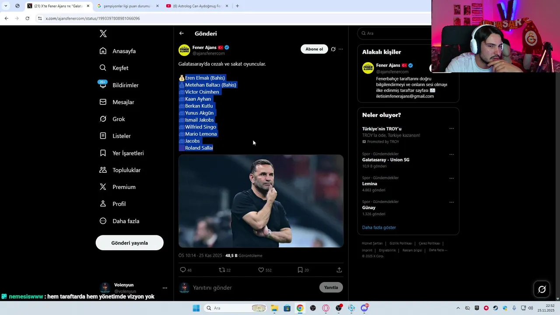Click the Yer İşaretleri bookmark icon
The height and width of the screenshot is (315, 560).
point(103,153)
